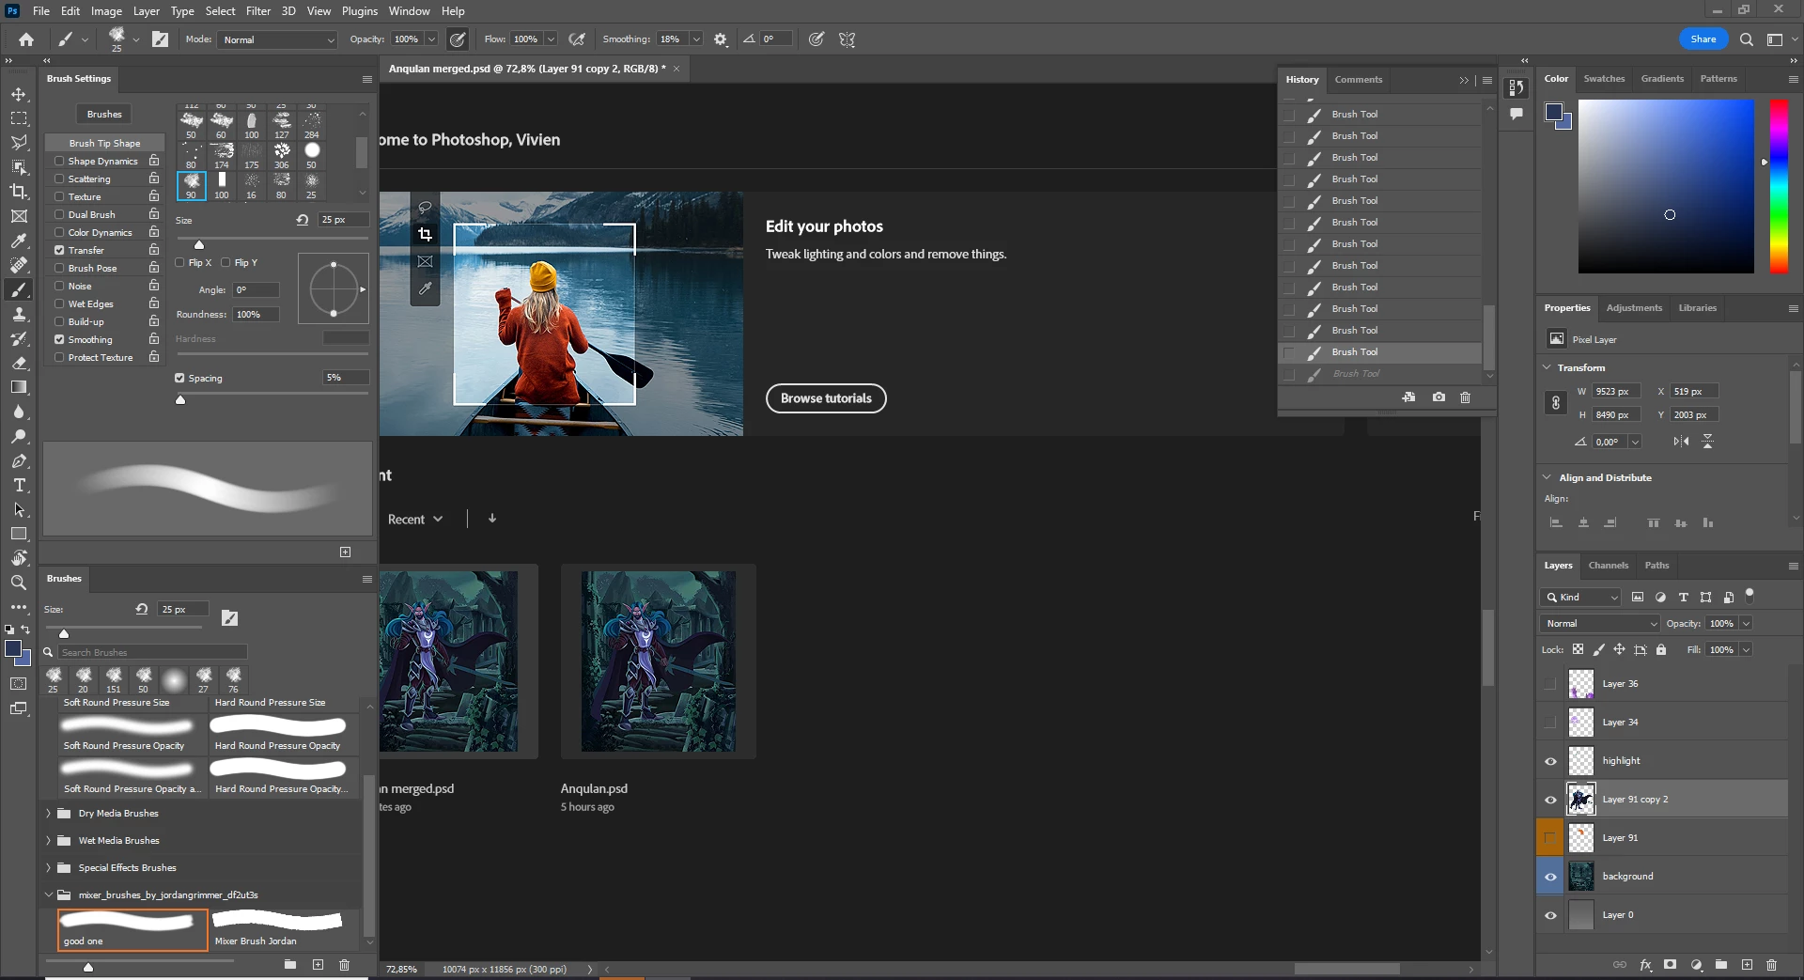This screenshot has height=980, width=1804.
Task: Expand the Special Effects Brushes folder
Action: (48, 867)
